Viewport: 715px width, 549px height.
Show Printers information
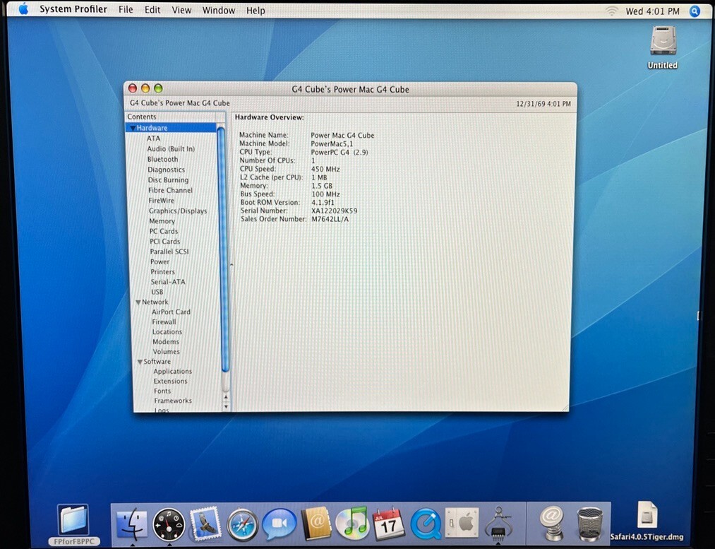coord(163,271)
